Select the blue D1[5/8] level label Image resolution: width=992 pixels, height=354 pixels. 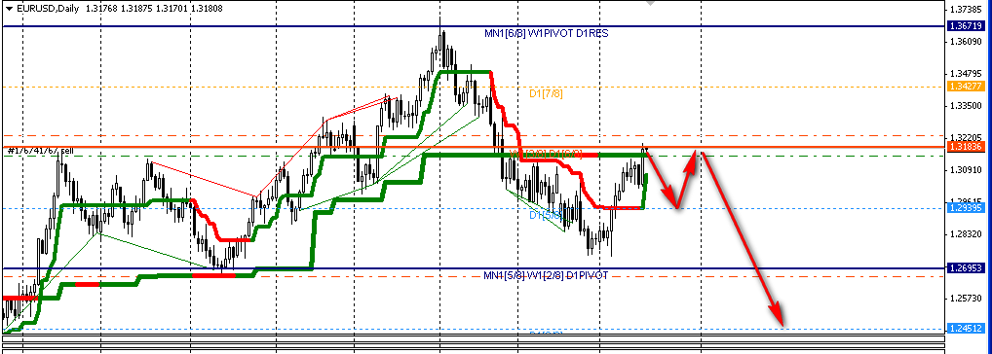[546, 215]
